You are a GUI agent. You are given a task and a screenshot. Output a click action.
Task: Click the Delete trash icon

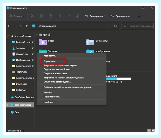[x=77, y=16]
